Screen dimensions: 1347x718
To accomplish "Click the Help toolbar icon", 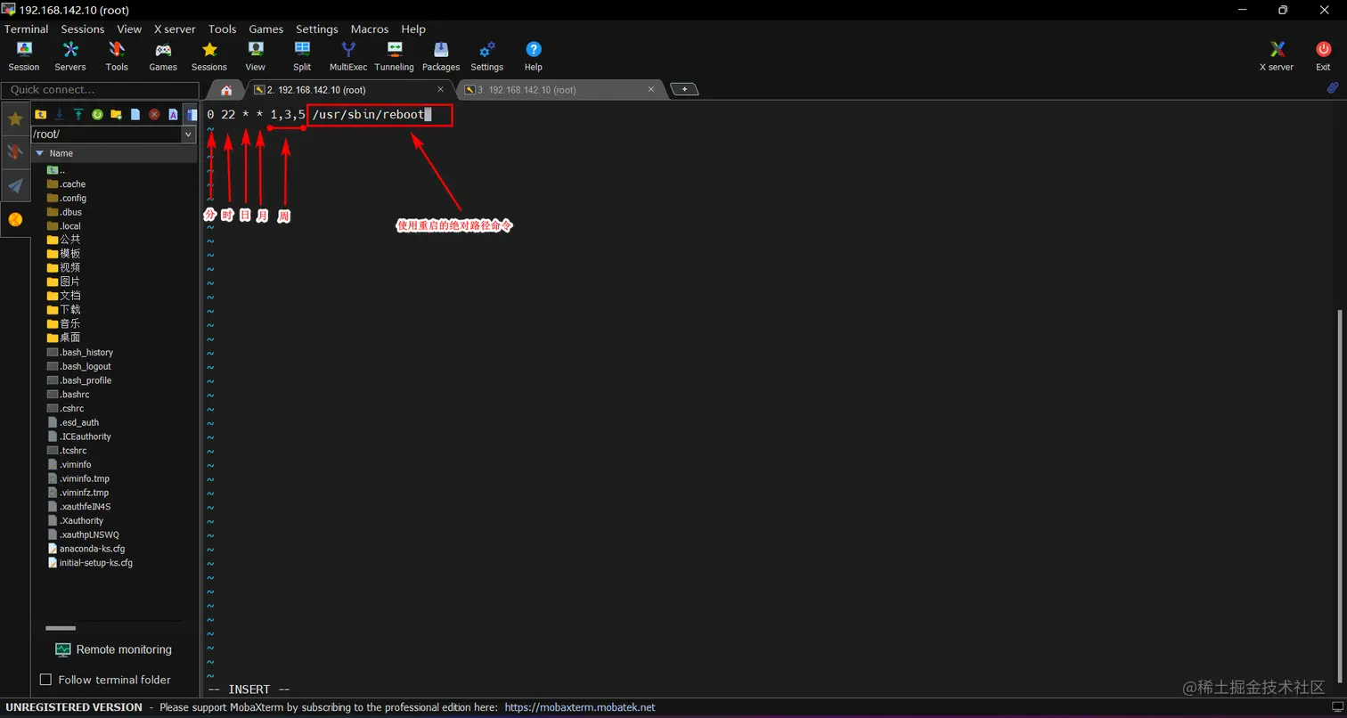I will click(x=534, y=55).
